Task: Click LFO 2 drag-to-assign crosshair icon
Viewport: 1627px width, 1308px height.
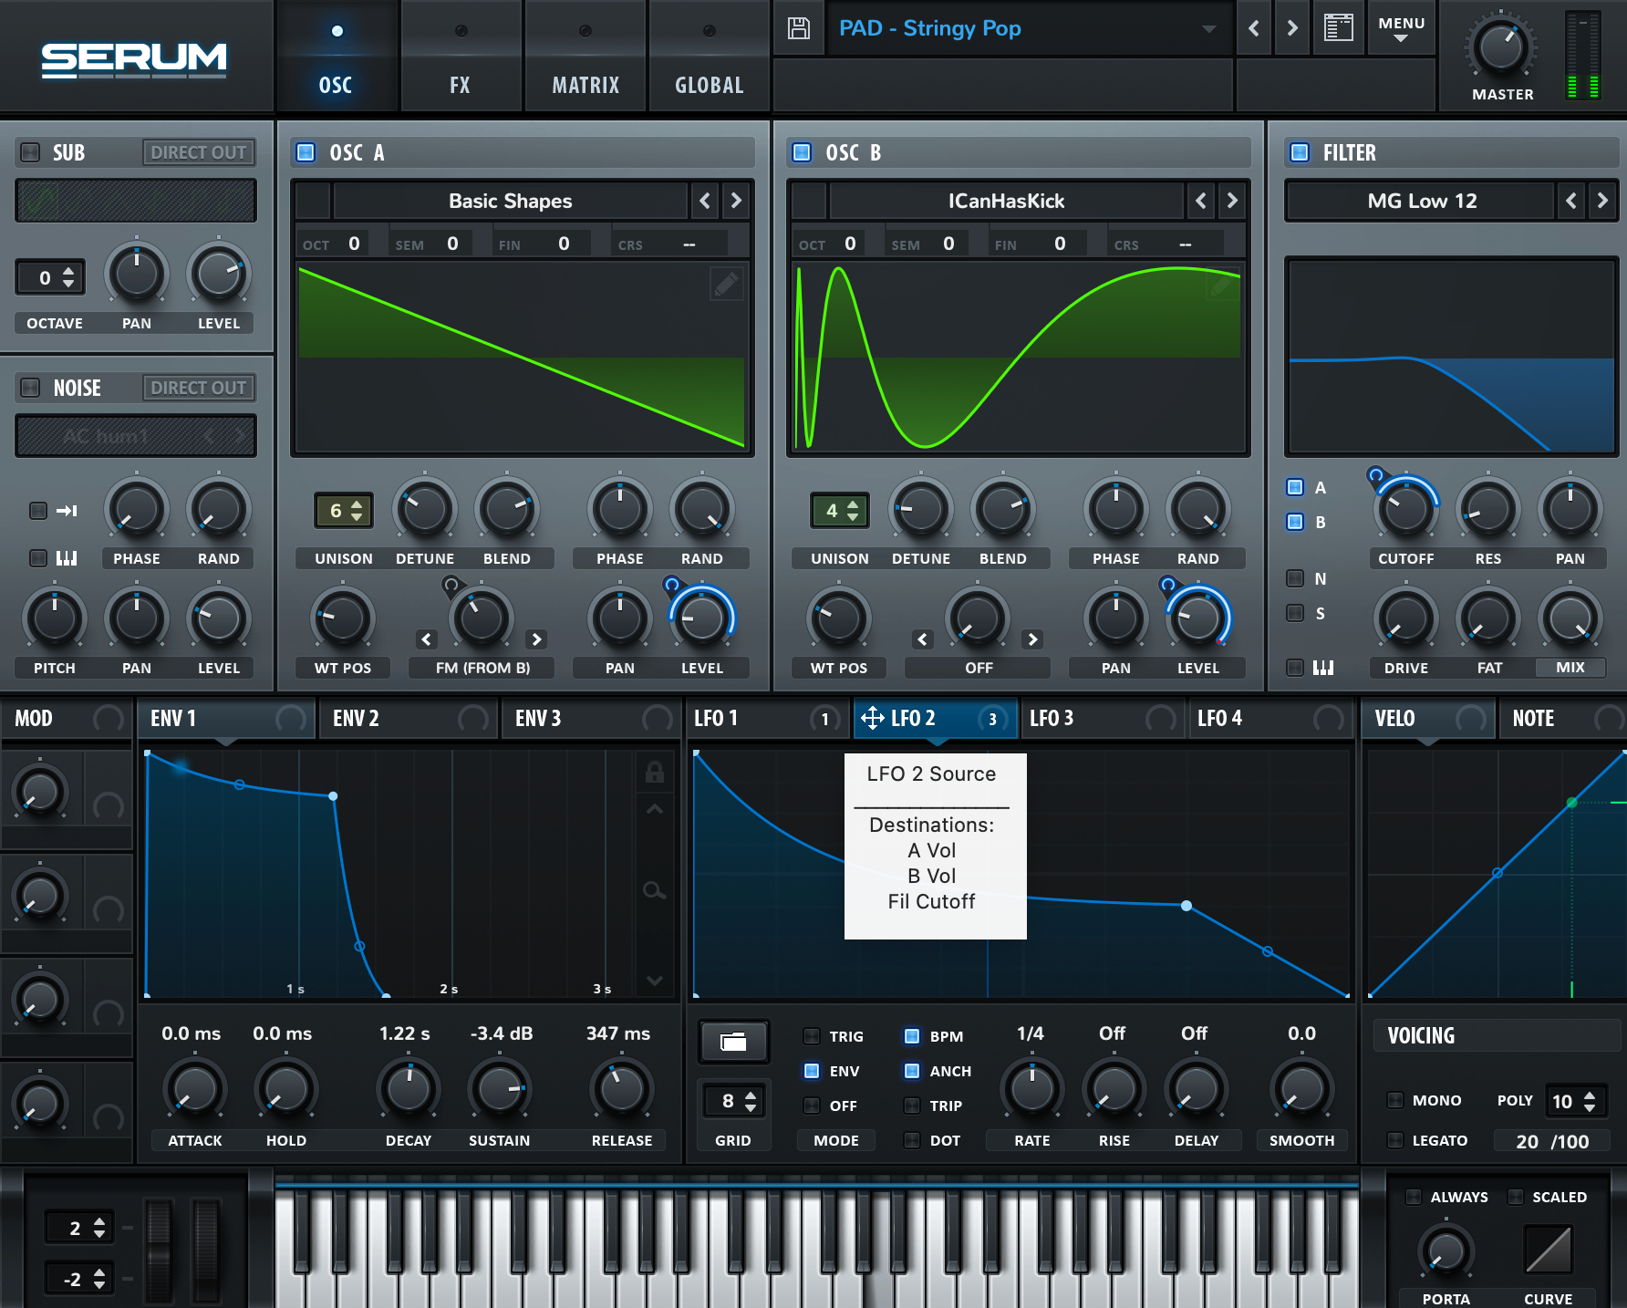Action: coord(872,718)
